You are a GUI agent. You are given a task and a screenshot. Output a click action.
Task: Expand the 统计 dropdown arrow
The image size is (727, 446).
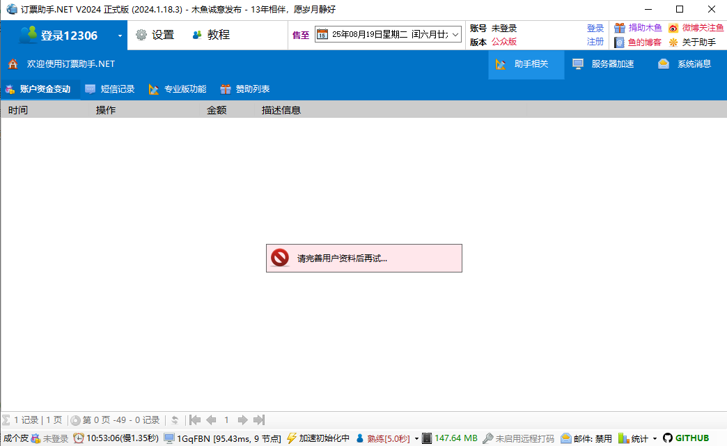[655, 438]
